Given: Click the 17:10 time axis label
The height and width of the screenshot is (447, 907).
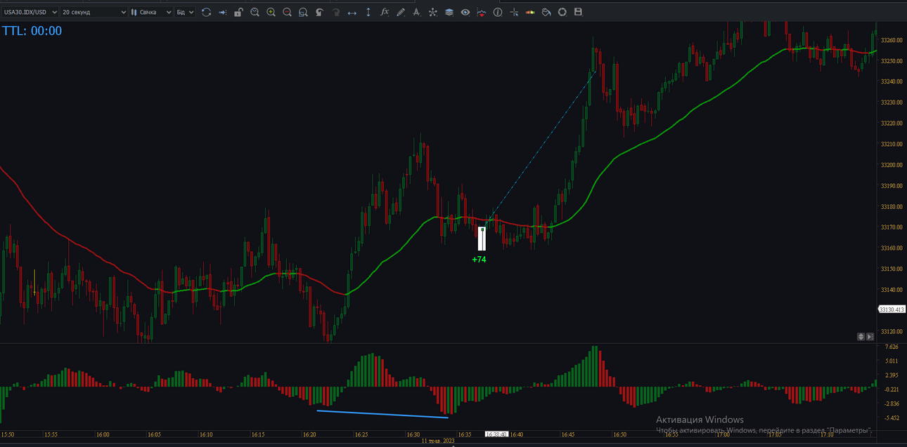Looking at the screenshot, I should 826,435.
